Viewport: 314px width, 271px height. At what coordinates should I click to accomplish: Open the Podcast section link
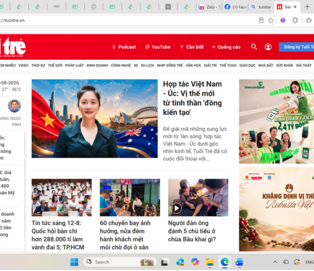[124, 47]
